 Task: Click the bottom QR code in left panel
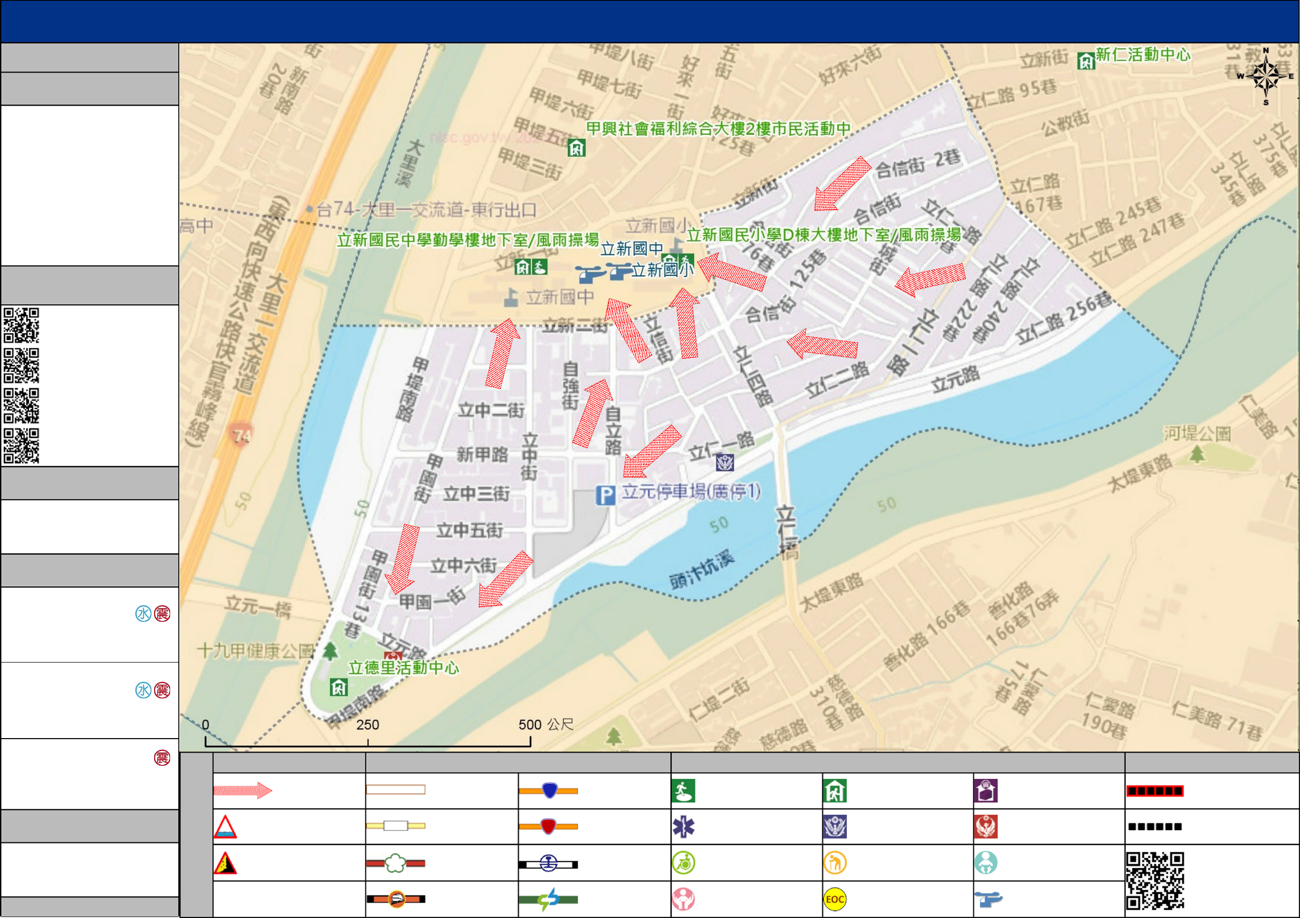point(22,446)
